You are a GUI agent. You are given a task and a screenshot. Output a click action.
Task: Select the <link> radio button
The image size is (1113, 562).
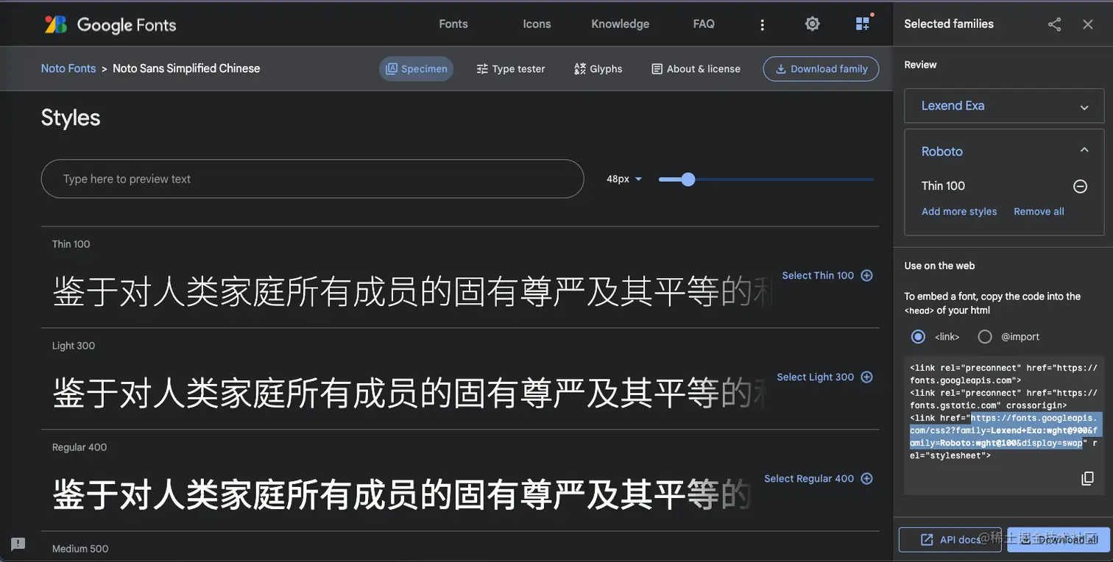[x=918, y=336]
